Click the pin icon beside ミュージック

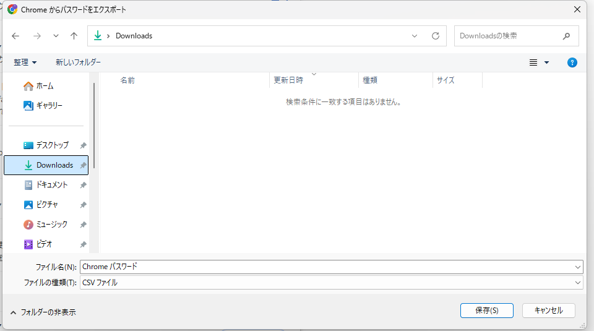[84, 225]
